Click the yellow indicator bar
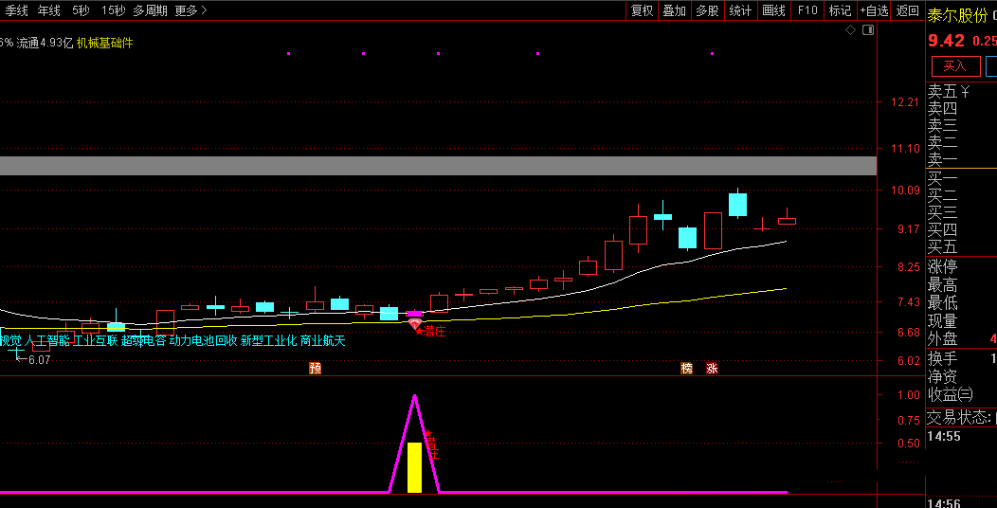The height and width of the screenshot is (508, 997). click(414, 467)
